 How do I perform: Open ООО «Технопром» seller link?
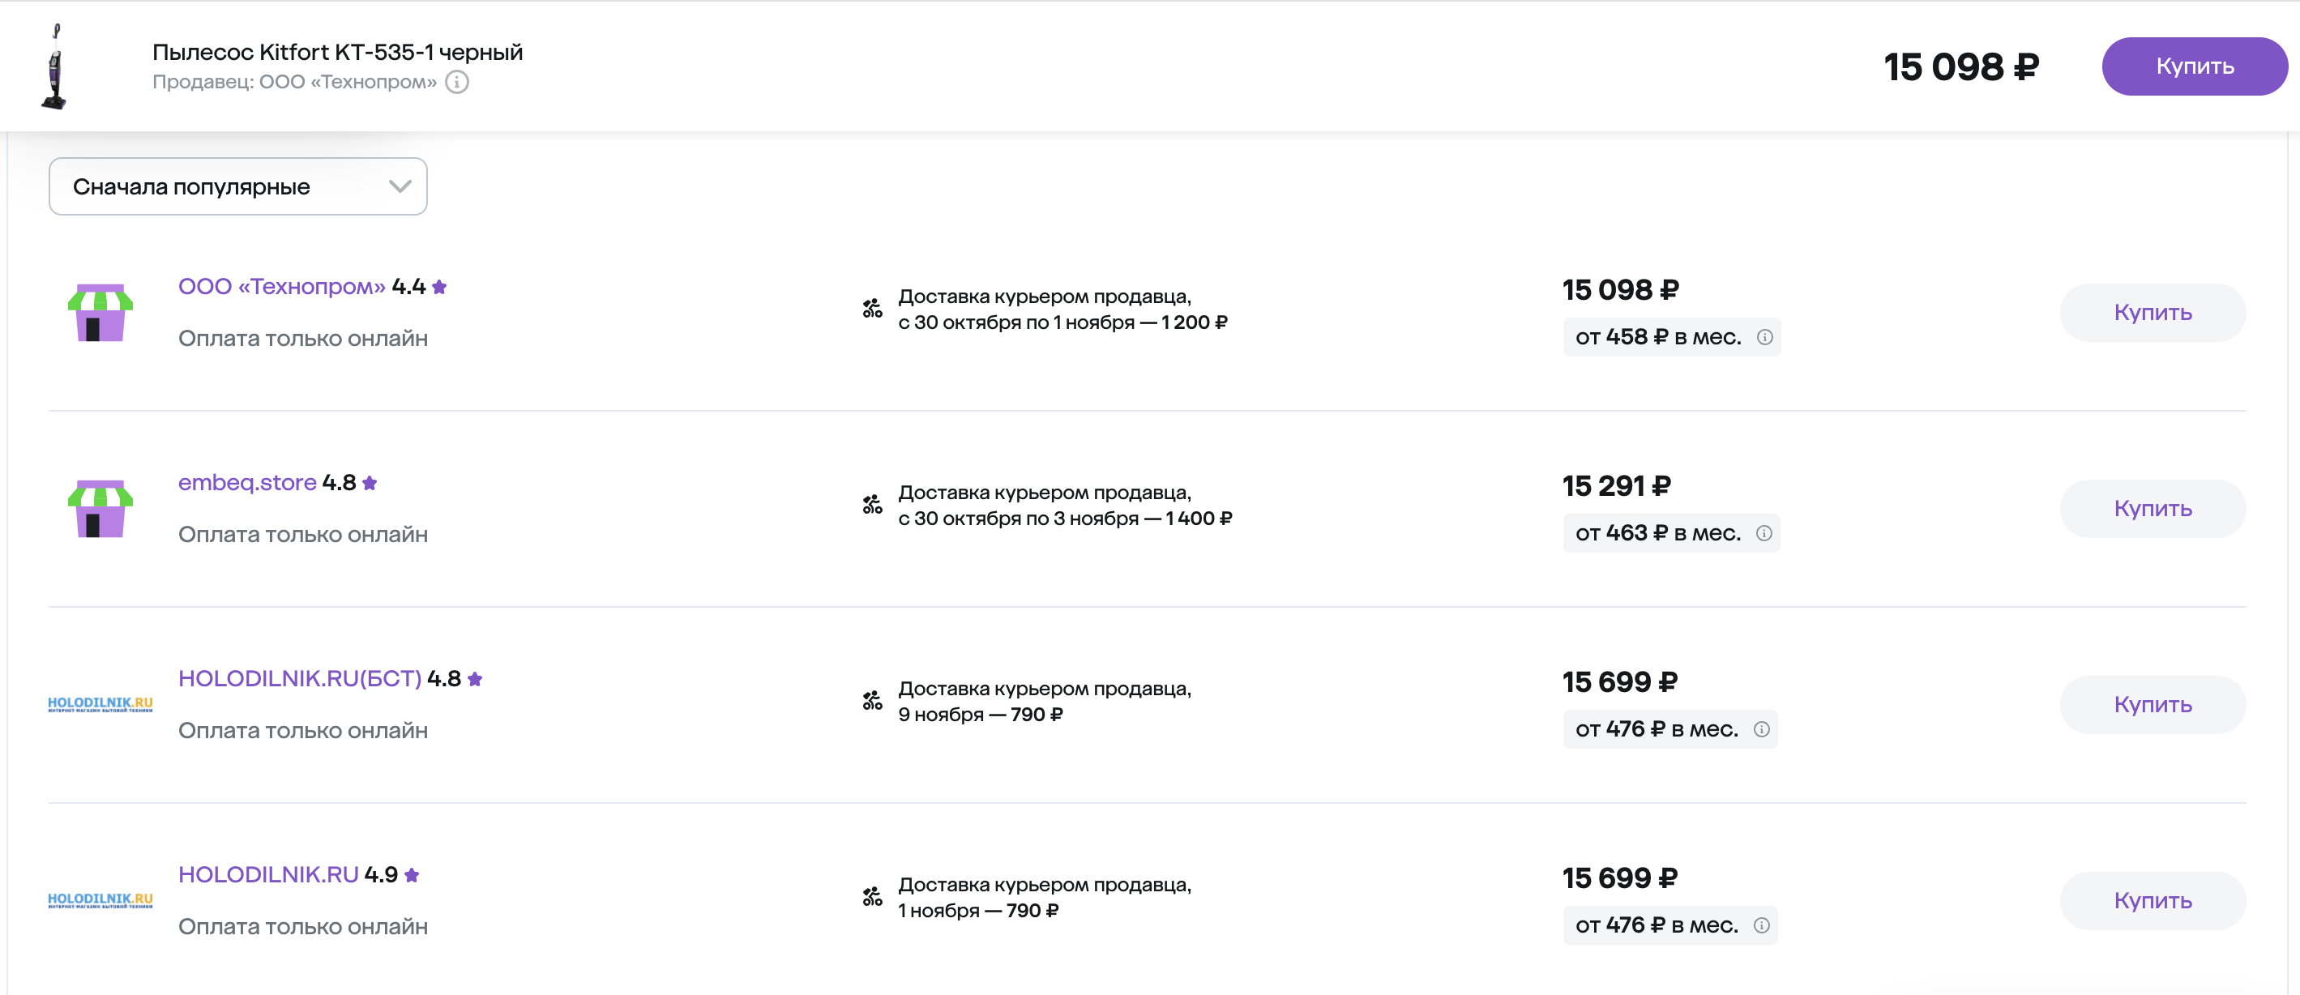[x=281, y=287]
